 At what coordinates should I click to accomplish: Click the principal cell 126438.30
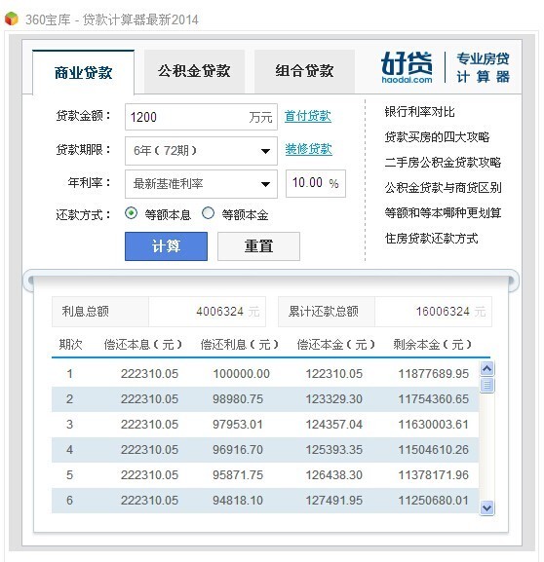pyautogui.click(x=333, y=475)
